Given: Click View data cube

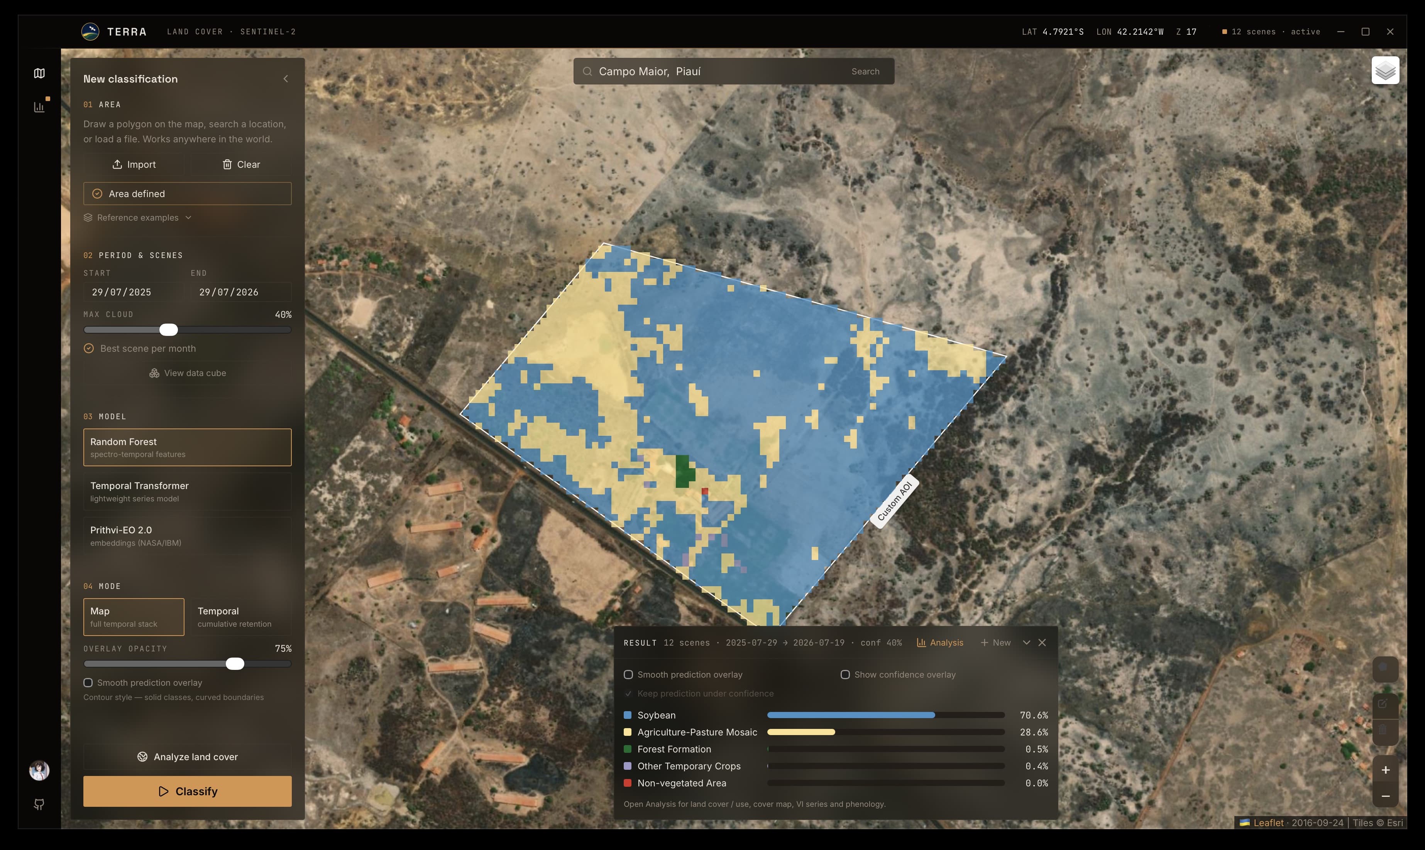Looking at the screenshot, I should tap(187, 373).
